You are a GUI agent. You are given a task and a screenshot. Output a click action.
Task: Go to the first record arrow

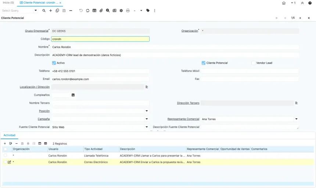[x=276, y=18]
